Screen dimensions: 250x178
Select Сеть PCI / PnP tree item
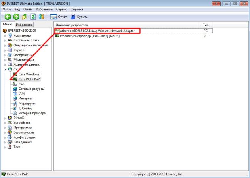tap(29, 79)
